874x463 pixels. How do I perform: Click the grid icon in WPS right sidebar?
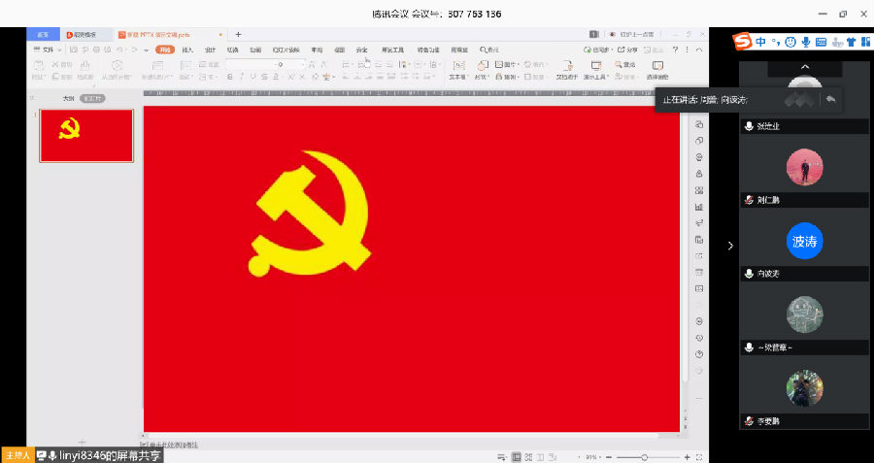699,190
